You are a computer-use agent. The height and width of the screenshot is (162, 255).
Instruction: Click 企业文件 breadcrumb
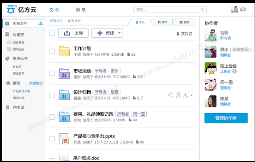pyautogui.click(x=74, y=21)
